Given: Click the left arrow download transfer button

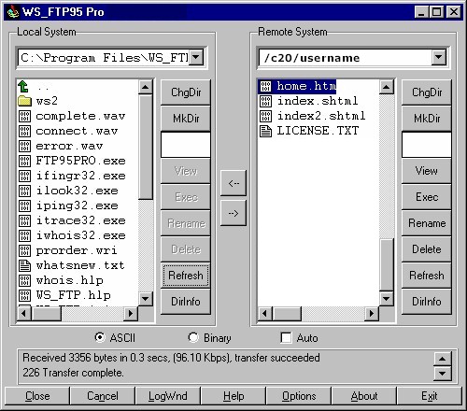Looking at the screenshot, I should (x=233, y=183).
